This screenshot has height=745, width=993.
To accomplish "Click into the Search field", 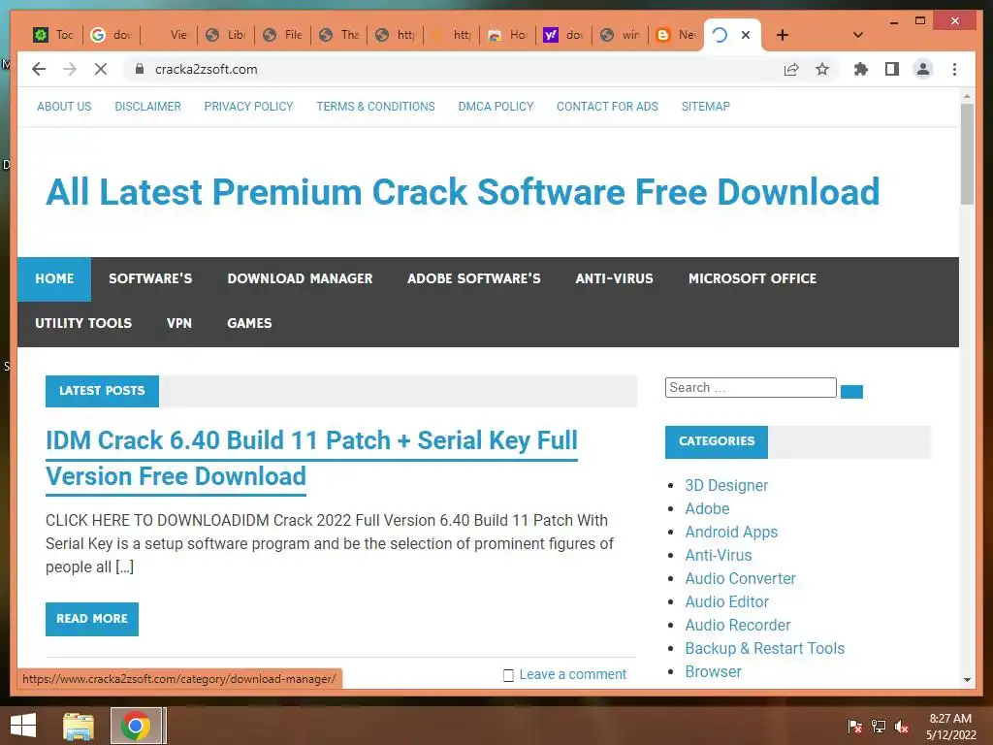I will point(751,388).
